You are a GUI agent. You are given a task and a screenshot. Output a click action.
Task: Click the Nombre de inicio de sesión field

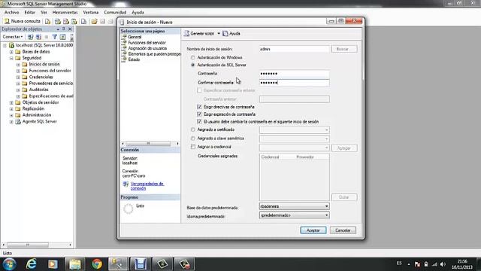tap(294, 49)
